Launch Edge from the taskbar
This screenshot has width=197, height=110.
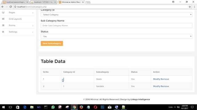[25, 107]
